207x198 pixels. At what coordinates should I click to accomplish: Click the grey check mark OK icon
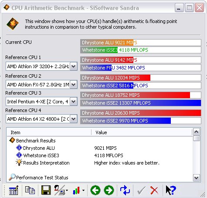141,190
